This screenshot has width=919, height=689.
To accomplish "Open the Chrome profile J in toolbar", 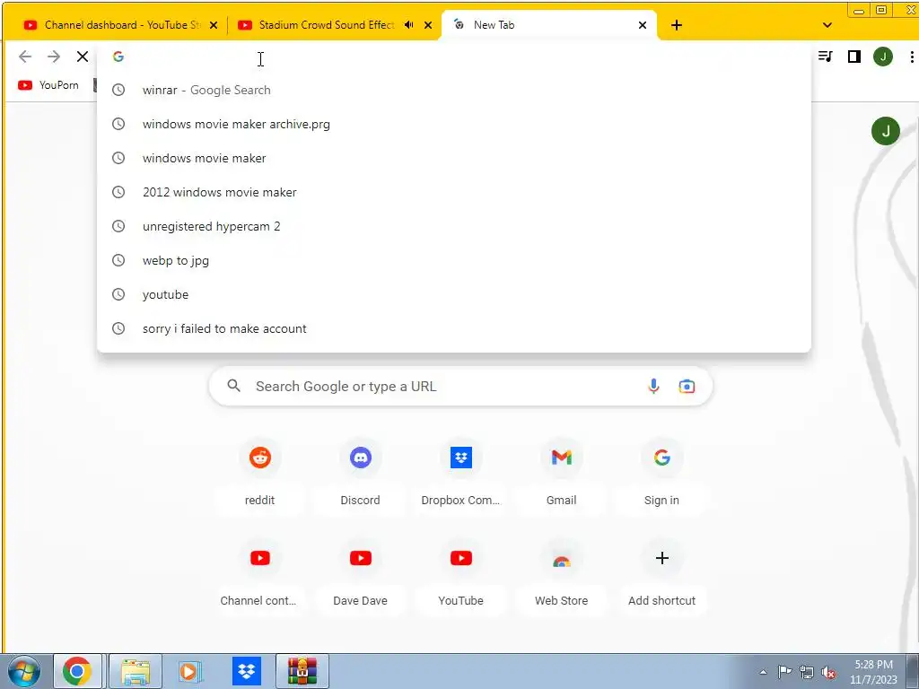I will pos(883,57).
